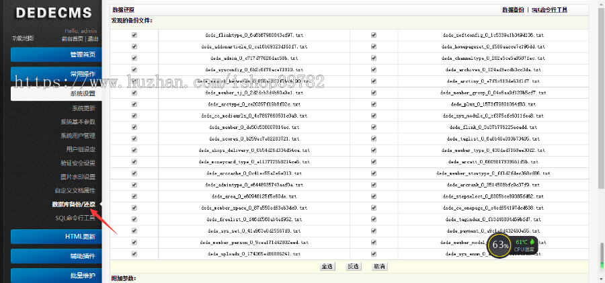The height and width of the screenshot is (283, 605).
Task: Click the 反选 invert selection button
Action: pos(354,266)
